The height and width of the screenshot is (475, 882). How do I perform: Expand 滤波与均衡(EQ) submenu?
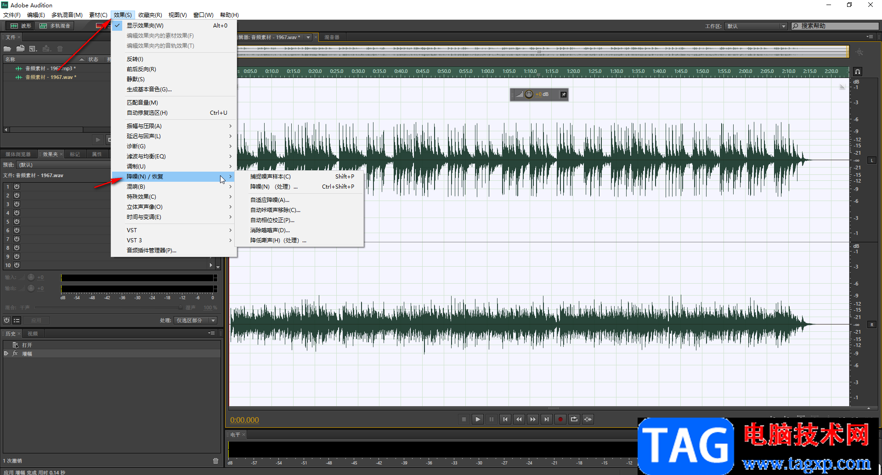click(x=174, y=156)
